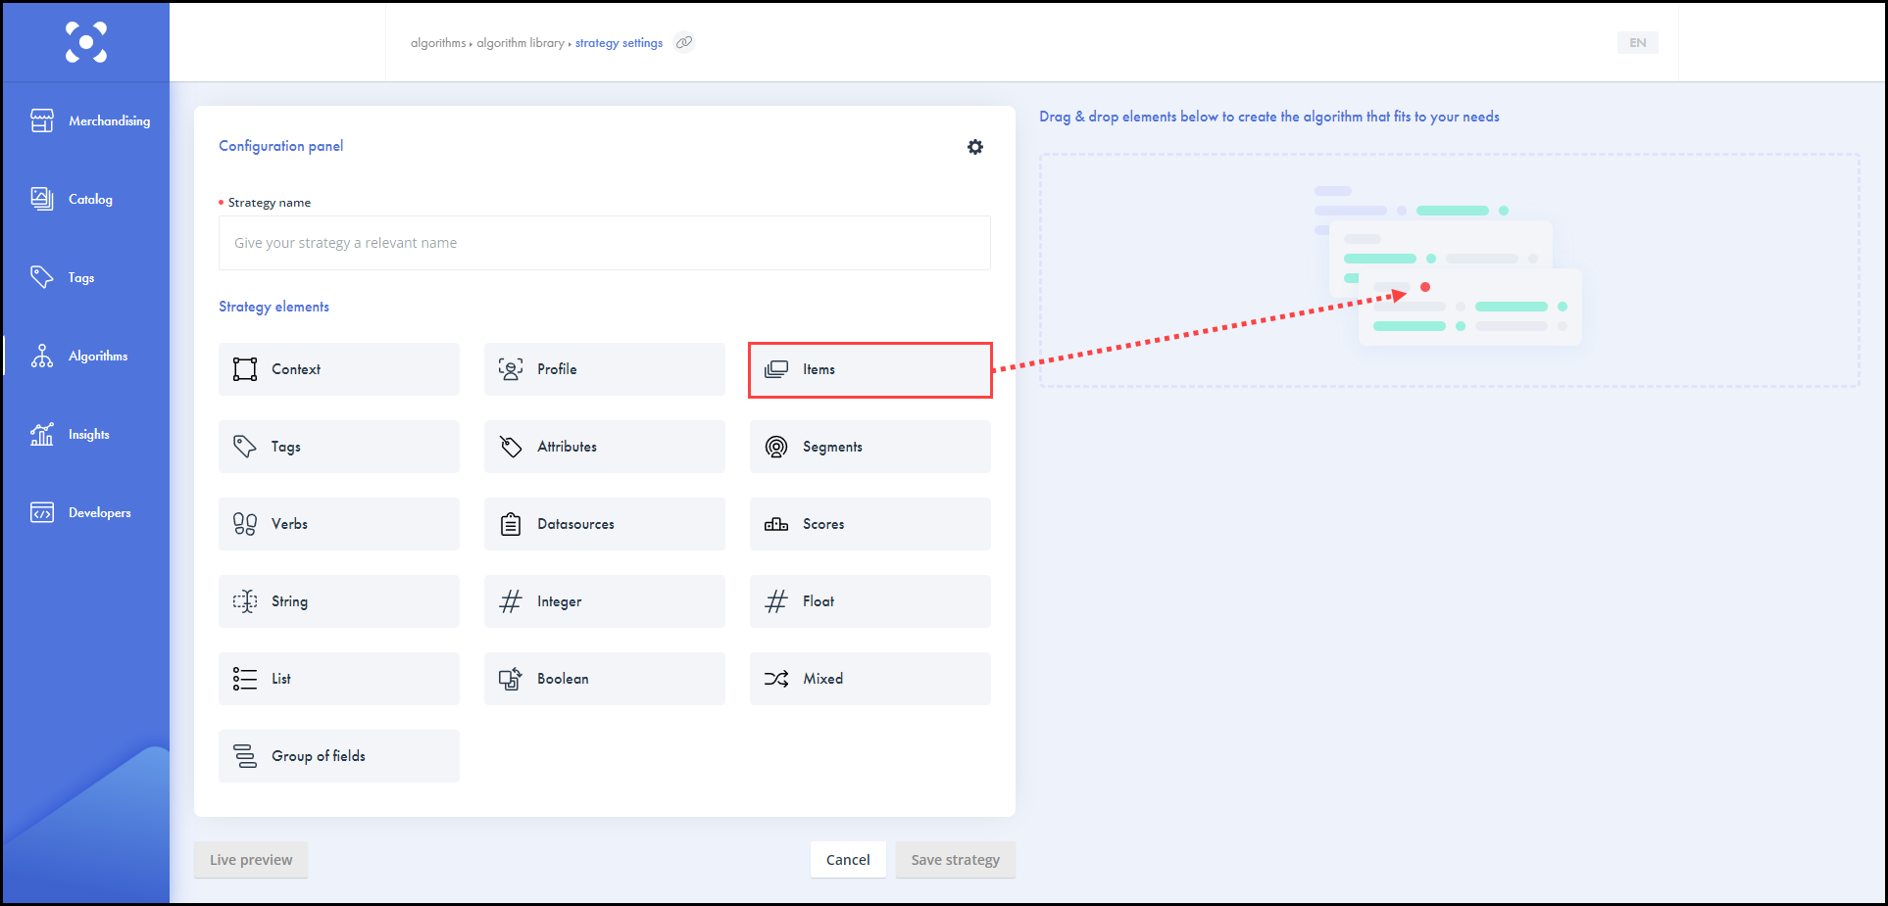
Task: Click the Attributes element label
Action: (x=567, y=447)
